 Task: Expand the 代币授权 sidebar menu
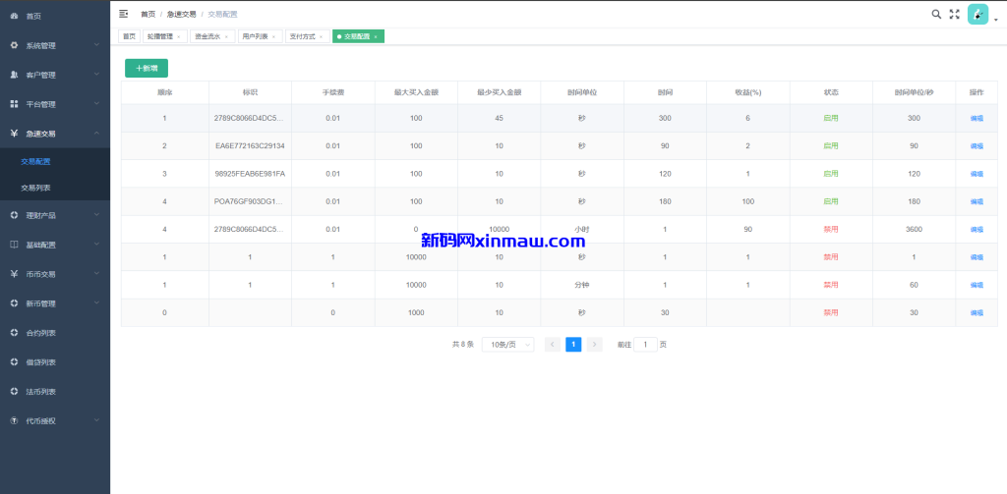(x=55, y=420)
